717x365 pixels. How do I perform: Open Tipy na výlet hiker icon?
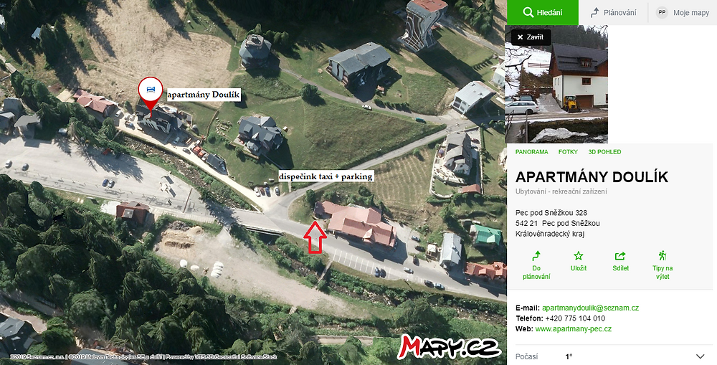click(x=663, y=255)
